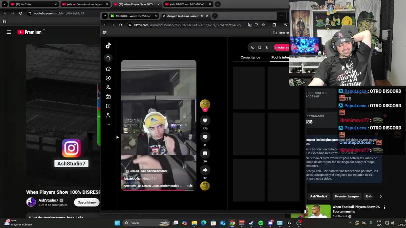Open the spinning sound disc avatar
406x228 pixels.
(205, 186)
